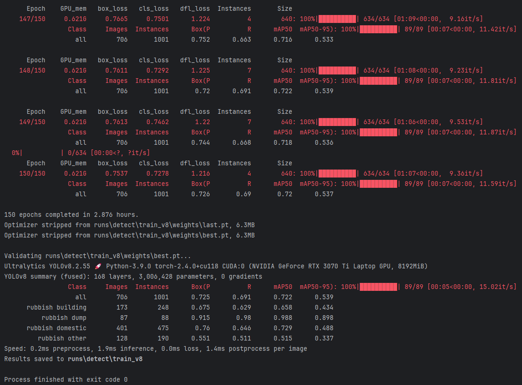522x385 pixels.
Task: Click the epoch value 147/150
Action: click(x=32, y=19)
